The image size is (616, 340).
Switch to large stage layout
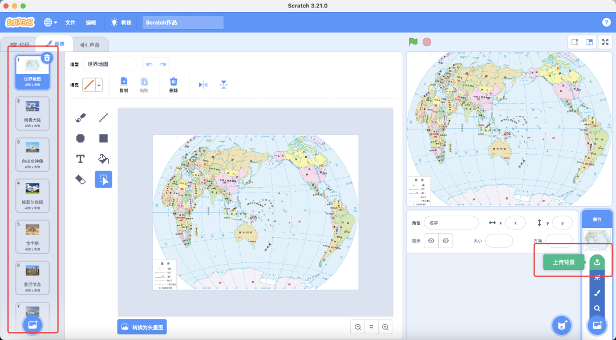point(589,42)
